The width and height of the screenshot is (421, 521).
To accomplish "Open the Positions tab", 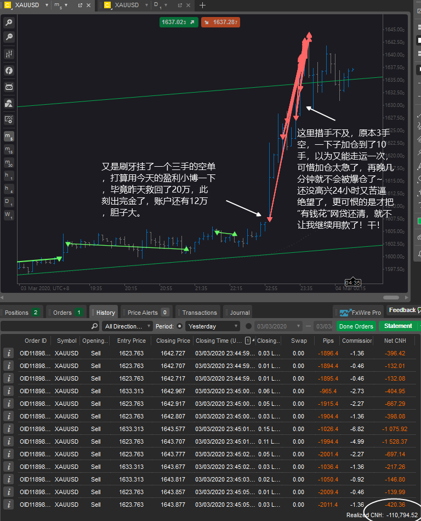I will pyautogui.click(x=21, y=313).
